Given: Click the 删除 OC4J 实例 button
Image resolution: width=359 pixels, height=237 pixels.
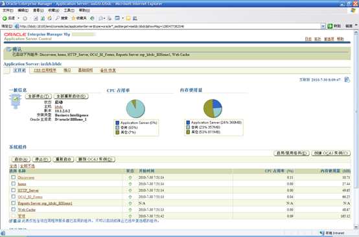Looking at the screenshot, I should click(x=95, y=160).
